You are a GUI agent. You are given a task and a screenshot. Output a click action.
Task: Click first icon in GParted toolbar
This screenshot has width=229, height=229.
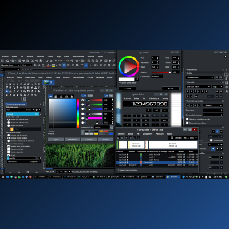click(x=119, y=137)
